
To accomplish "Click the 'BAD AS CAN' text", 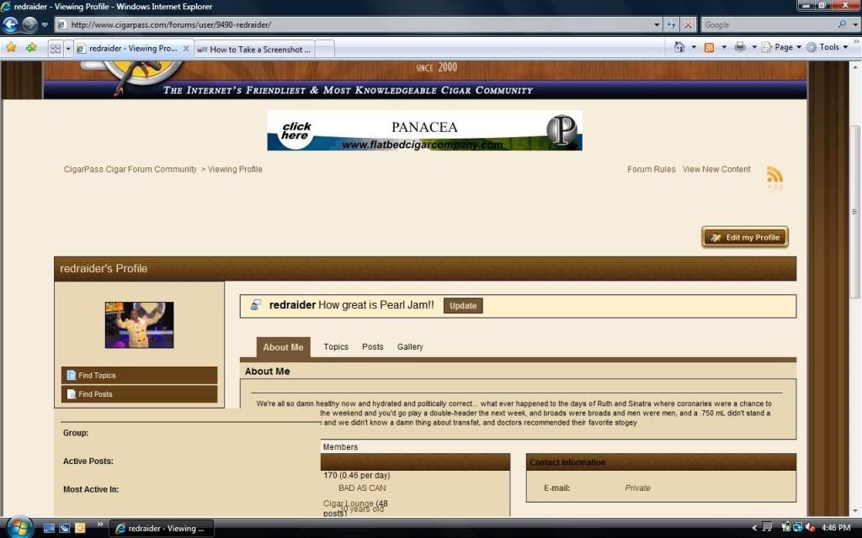I will 362,488.
